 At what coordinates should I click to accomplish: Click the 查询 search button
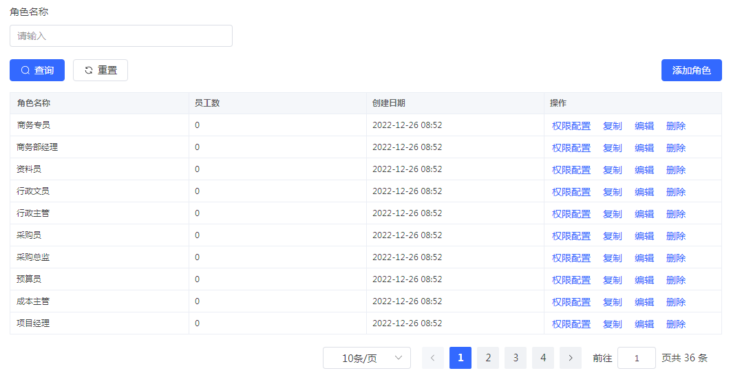[37, 70]
